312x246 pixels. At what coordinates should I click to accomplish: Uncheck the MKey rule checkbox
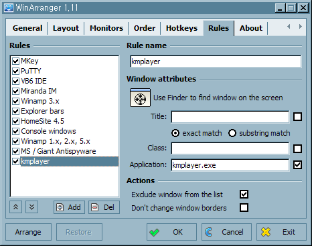[15, 61]
